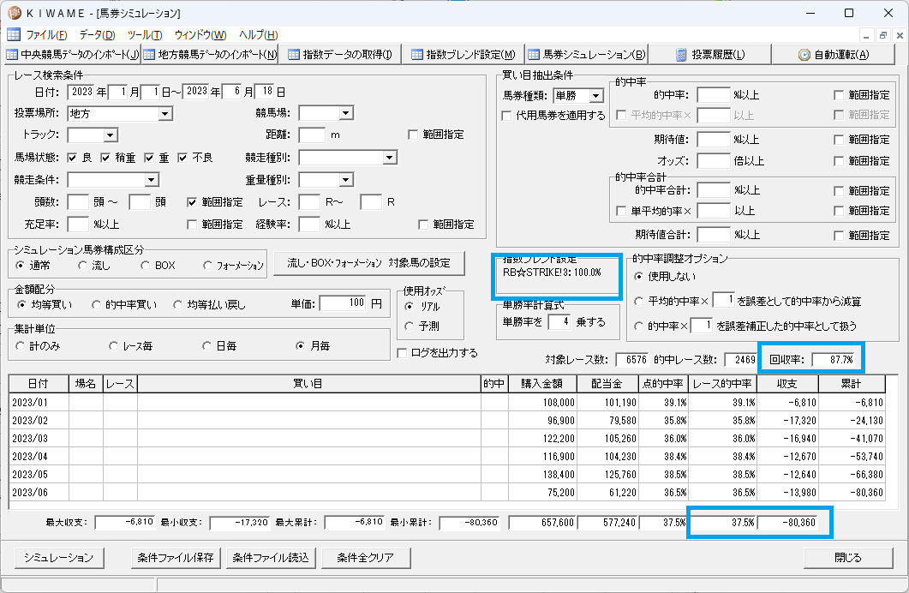The width and height of the screenshot is (909, 593).
Task: Uncheck the 不良 track condition checkbox
Action: click(x=182, y=158)
